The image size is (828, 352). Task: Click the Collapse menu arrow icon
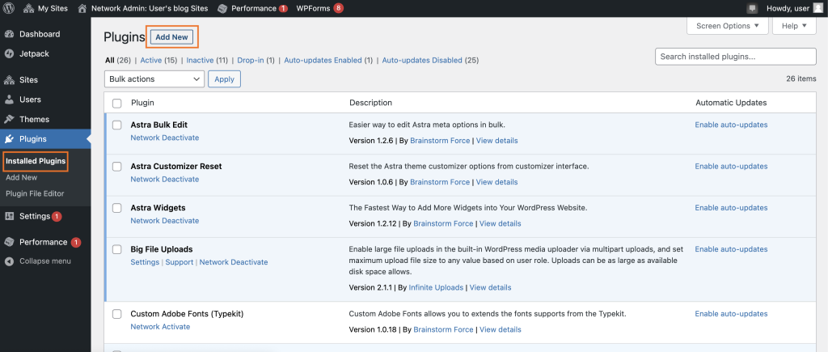[x=9, y=261]
